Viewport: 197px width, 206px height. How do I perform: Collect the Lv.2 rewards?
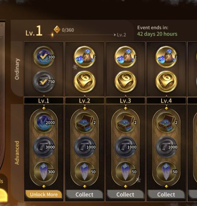(85, 194)
